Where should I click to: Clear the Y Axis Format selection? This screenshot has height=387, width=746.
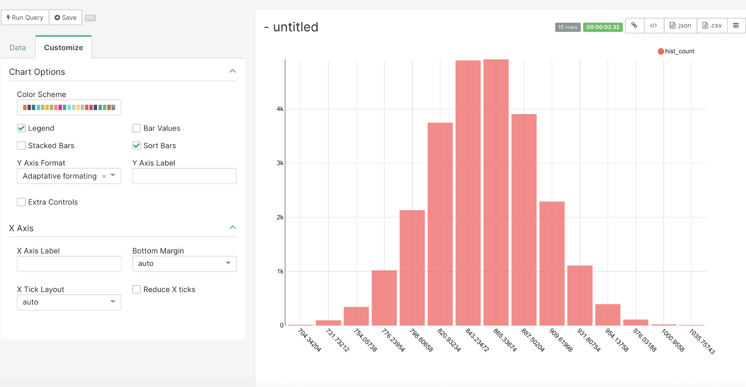104,176
